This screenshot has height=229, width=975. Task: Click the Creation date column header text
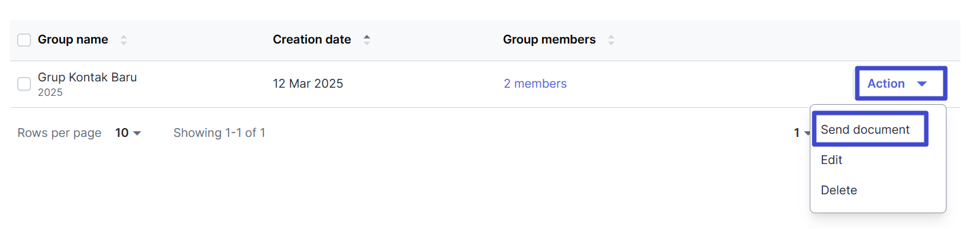click(x=311, y=40)
